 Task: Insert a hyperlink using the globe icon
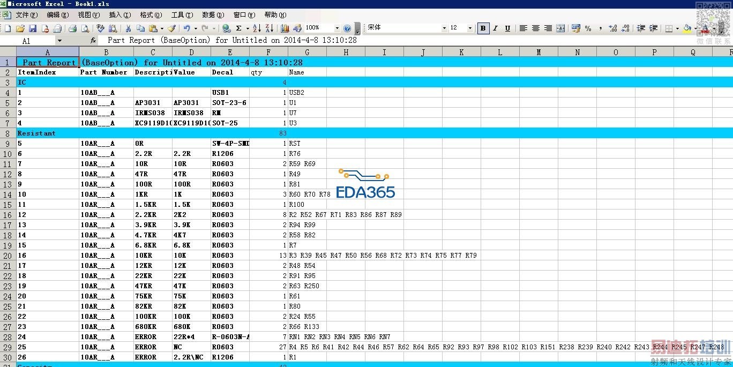coord(226,28)
